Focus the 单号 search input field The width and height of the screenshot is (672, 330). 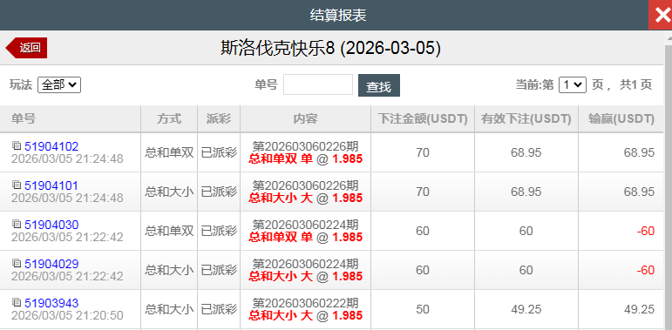click(318, 84)
